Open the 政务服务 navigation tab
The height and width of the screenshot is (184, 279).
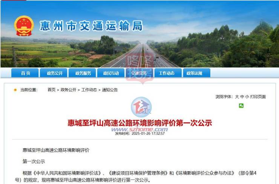click(x=82, y=73)
